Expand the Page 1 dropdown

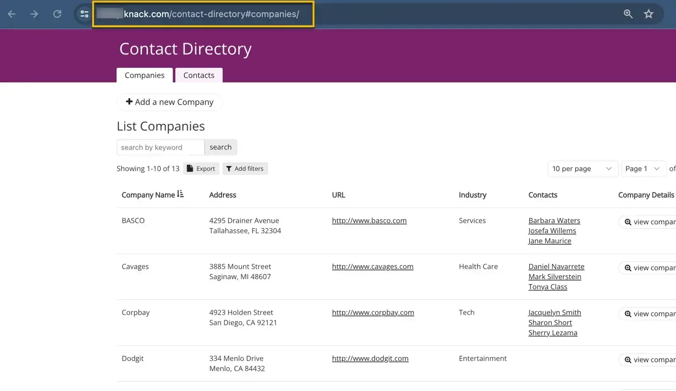tap(643, 169)
